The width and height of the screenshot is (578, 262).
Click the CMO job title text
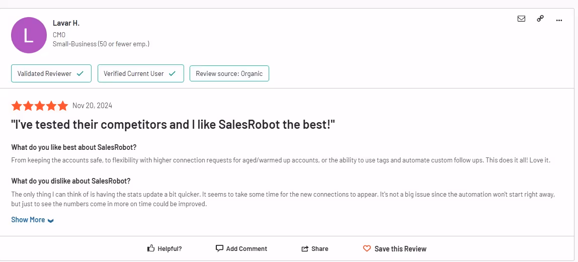click(x=59, y=35)
